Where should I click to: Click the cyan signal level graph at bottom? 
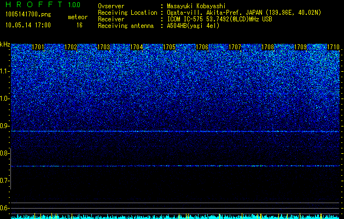tap(175, 216)
